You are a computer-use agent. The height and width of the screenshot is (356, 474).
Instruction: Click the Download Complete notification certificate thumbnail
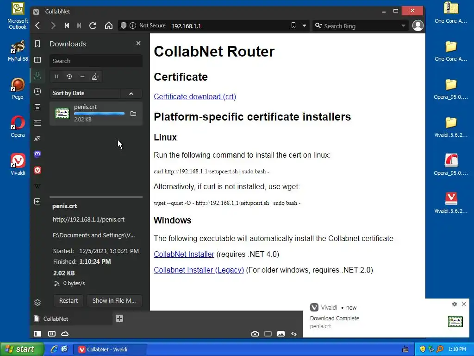pyautogui.click(x=455, y=322)
